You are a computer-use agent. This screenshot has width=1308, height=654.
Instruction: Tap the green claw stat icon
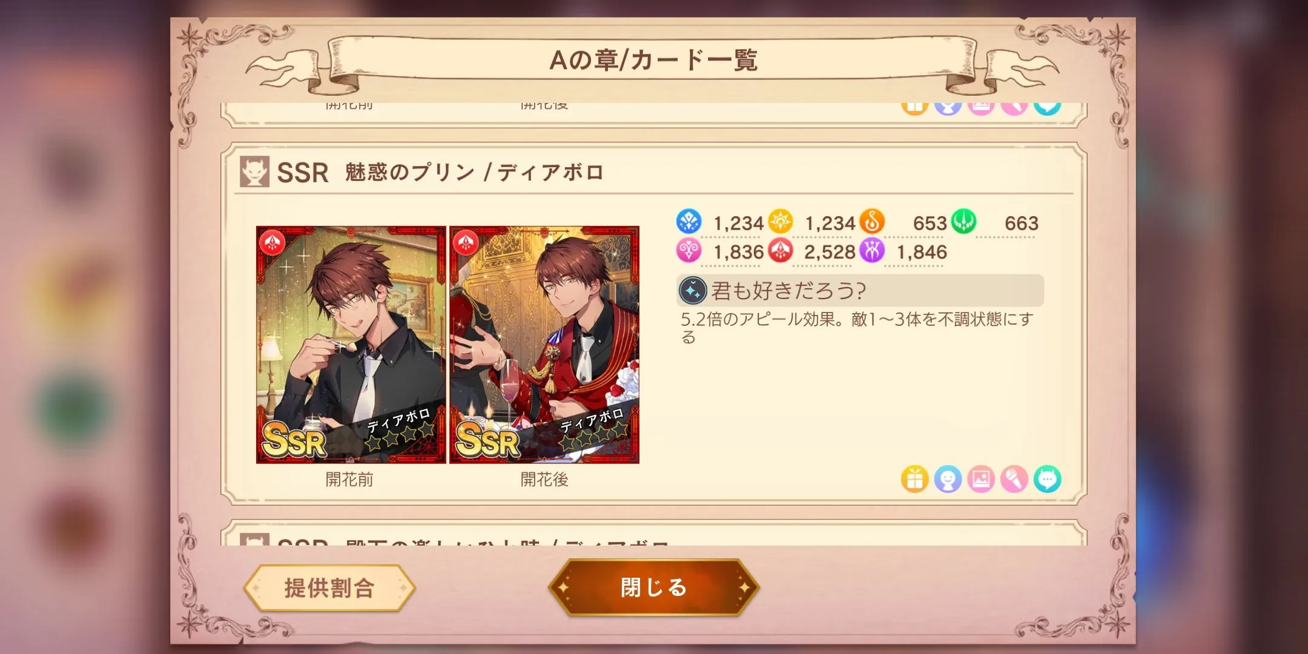pyautogui.click(x=963, y=222)
